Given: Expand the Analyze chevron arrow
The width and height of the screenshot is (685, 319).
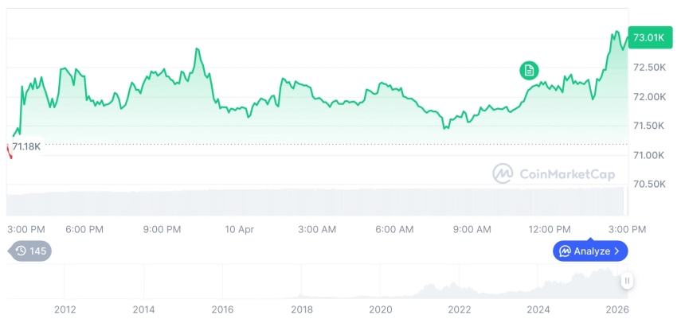Looking at the screenshot, I should pos(617,251).
